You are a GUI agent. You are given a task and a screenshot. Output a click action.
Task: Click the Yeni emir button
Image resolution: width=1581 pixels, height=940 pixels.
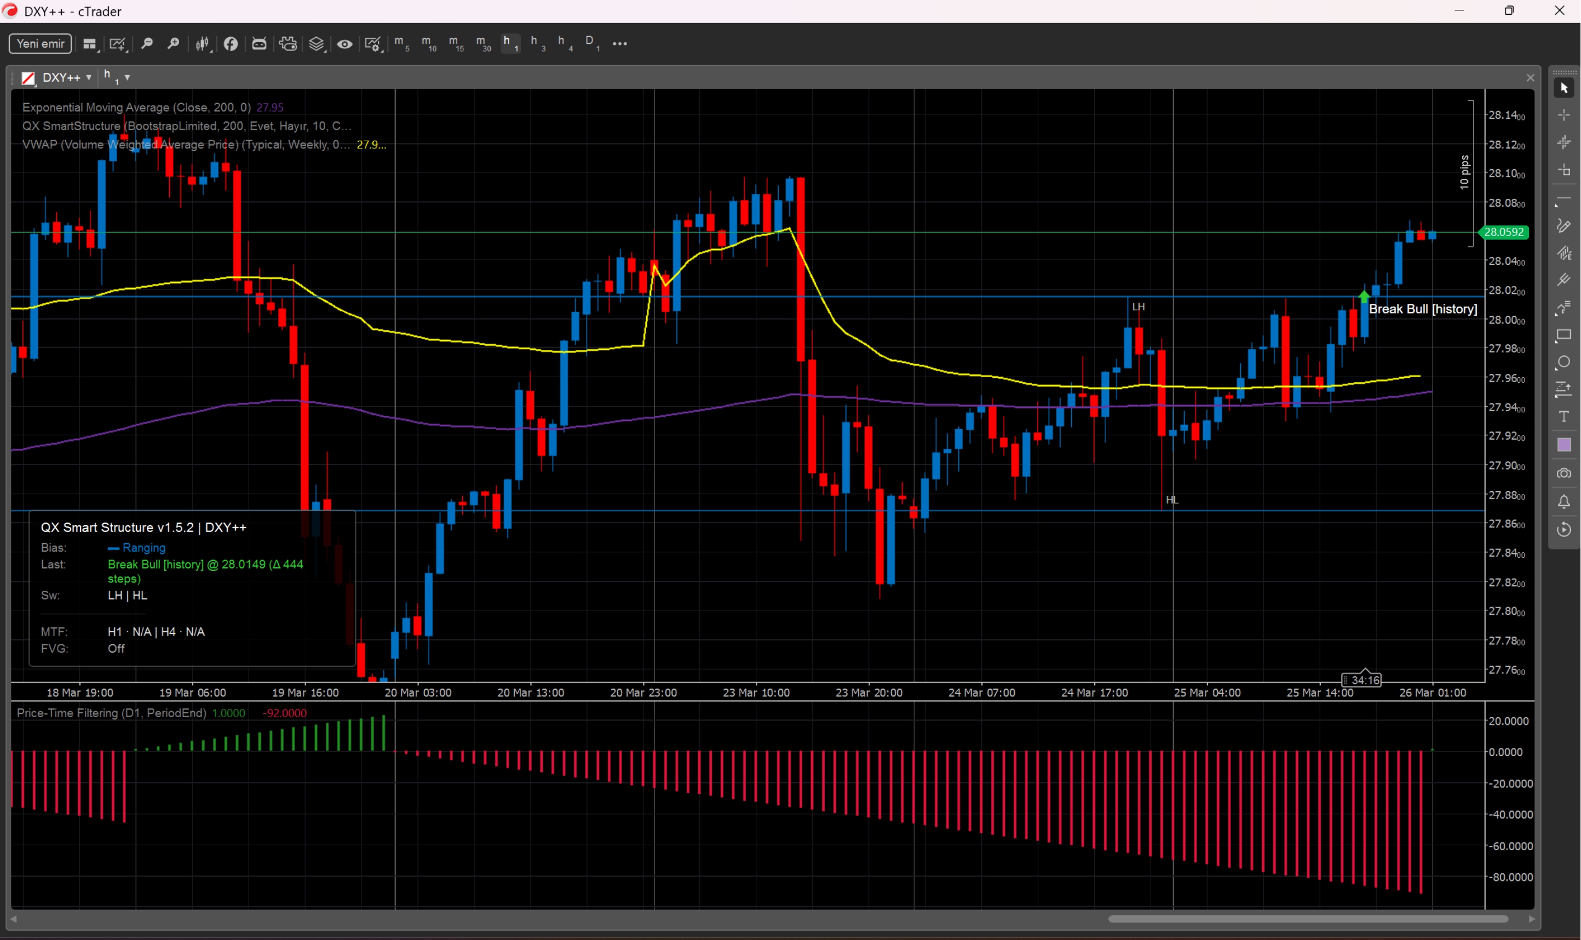pos(39,43)
